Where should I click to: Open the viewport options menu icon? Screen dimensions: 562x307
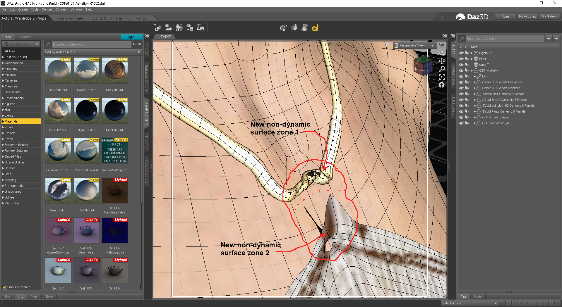(x=442, y=45)
